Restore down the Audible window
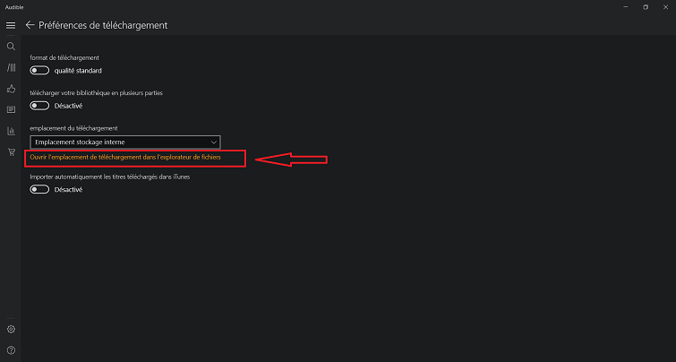 tap(646, 7)
